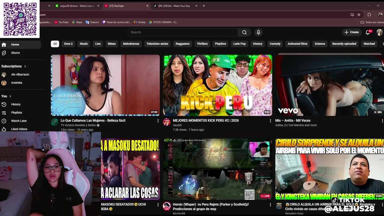Image resolution: width=384 pixels, height=216 pixels.
Task: Filter by Latin Pop chip
Action: 239,44
